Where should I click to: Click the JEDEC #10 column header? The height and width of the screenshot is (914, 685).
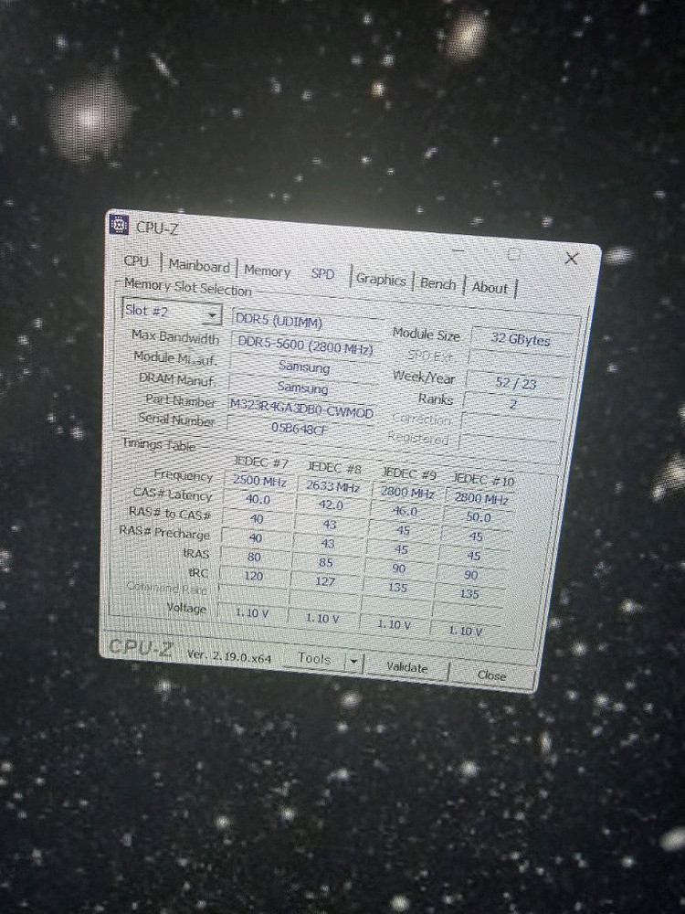click(x=483, y=480)
